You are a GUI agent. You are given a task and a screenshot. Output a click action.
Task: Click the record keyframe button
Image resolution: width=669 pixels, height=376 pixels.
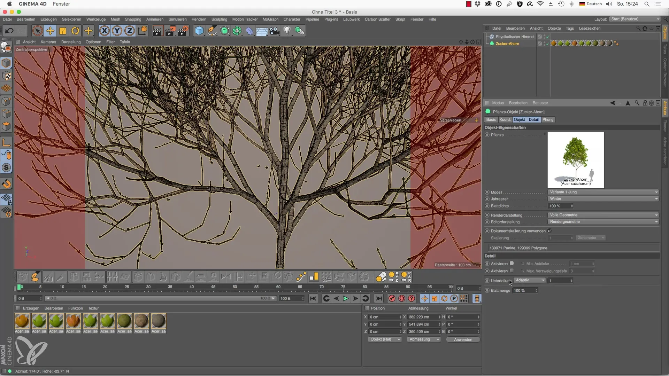tap(392, 298)
